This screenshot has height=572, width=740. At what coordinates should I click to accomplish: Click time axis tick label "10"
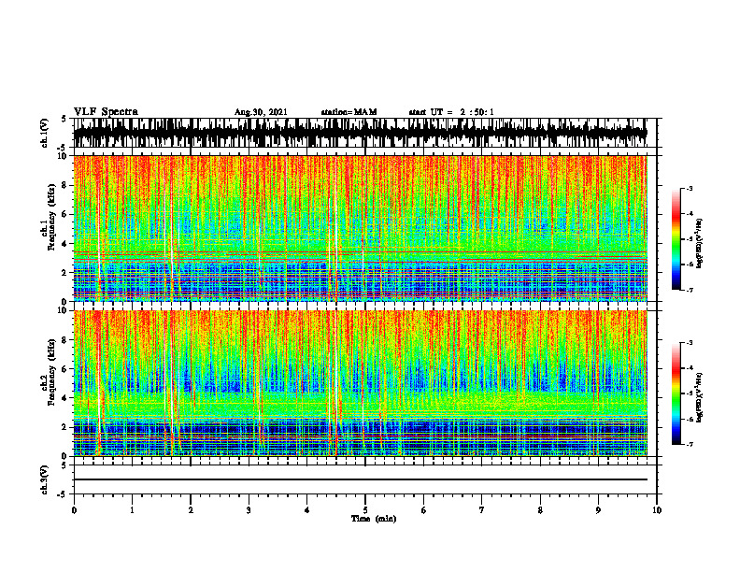coord(657,510)
